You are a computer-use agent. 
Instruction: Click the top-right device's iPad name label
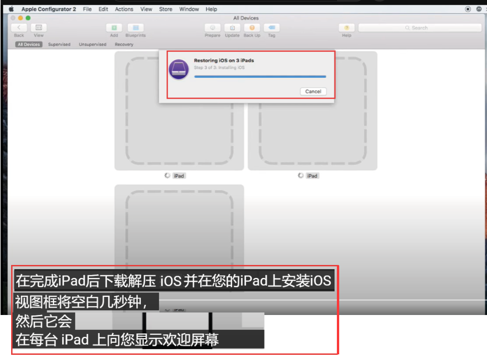312,176
